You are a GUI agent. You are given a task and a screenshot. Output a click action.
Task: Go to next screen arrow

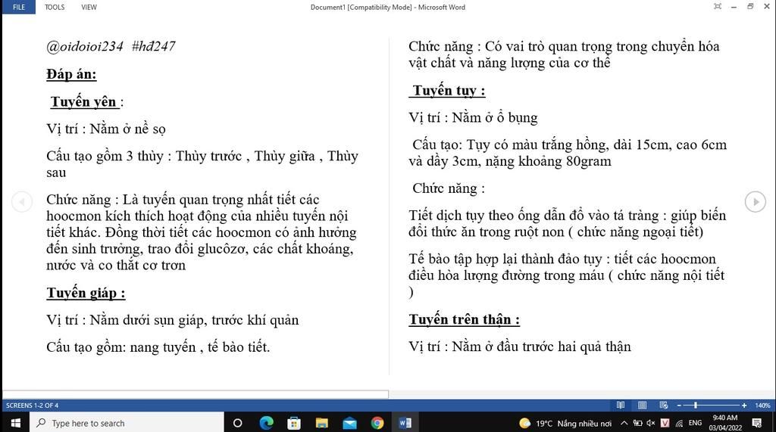point(756,202)
